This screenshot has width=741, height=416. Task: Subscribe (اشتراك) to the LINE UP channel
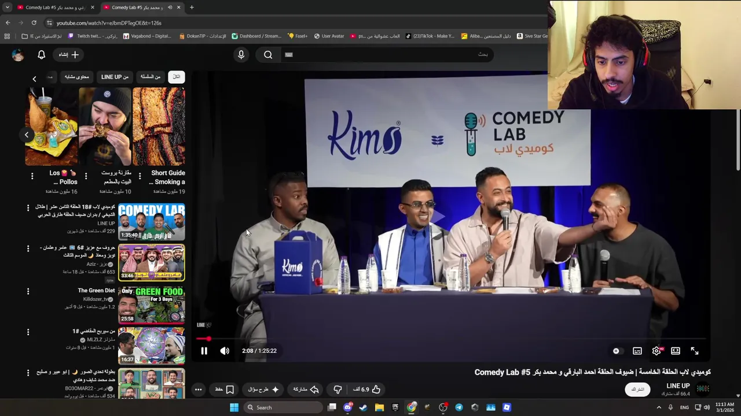pyautogui.click(x=638, y=389)
